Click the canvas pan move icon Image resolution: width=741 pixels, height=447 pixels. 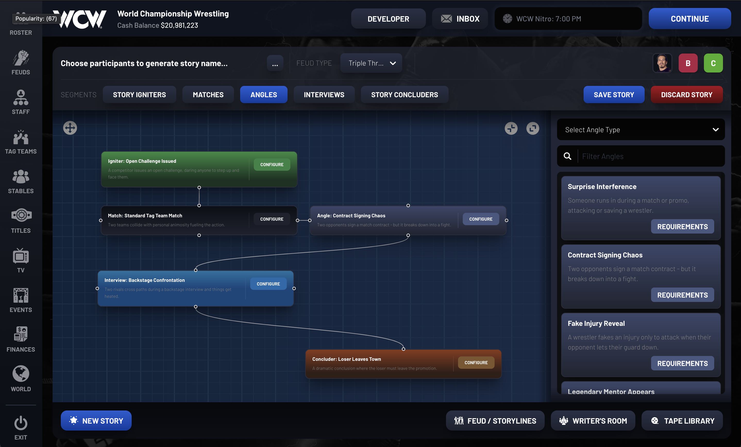click(70, 128)
